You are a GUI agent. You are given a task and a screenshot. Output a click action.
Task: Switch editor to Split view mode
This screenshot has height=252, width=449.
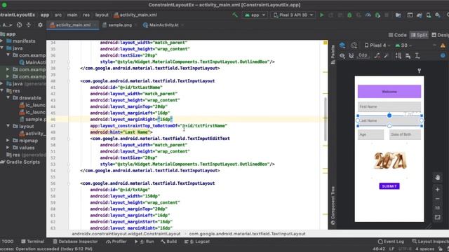pos(419,35)
